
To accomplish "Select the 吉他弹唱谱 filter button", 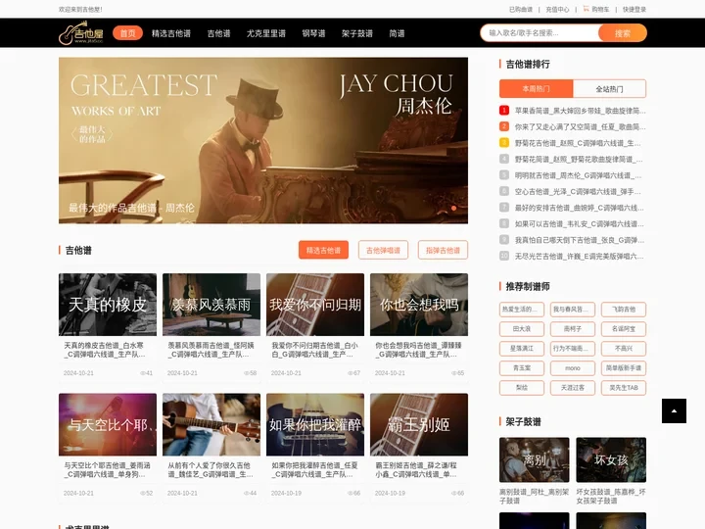I will click(383, 250).
